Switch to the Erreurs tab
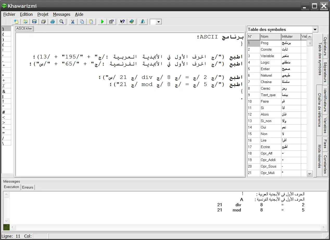Viewport: 330px width, 240px height. (28, 187)
